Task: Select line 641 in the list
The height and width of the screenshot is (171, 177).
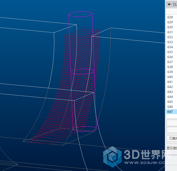Action: click(x=172, y=82)
